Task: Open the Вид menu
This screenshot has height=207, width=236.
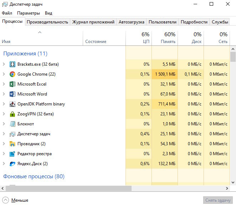Action: (x=48, y=13)
